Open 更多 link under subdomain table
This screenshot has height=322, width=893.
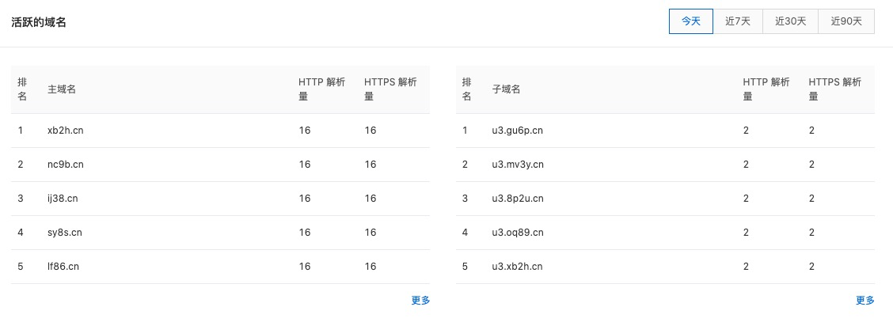[x=865, y=301]
